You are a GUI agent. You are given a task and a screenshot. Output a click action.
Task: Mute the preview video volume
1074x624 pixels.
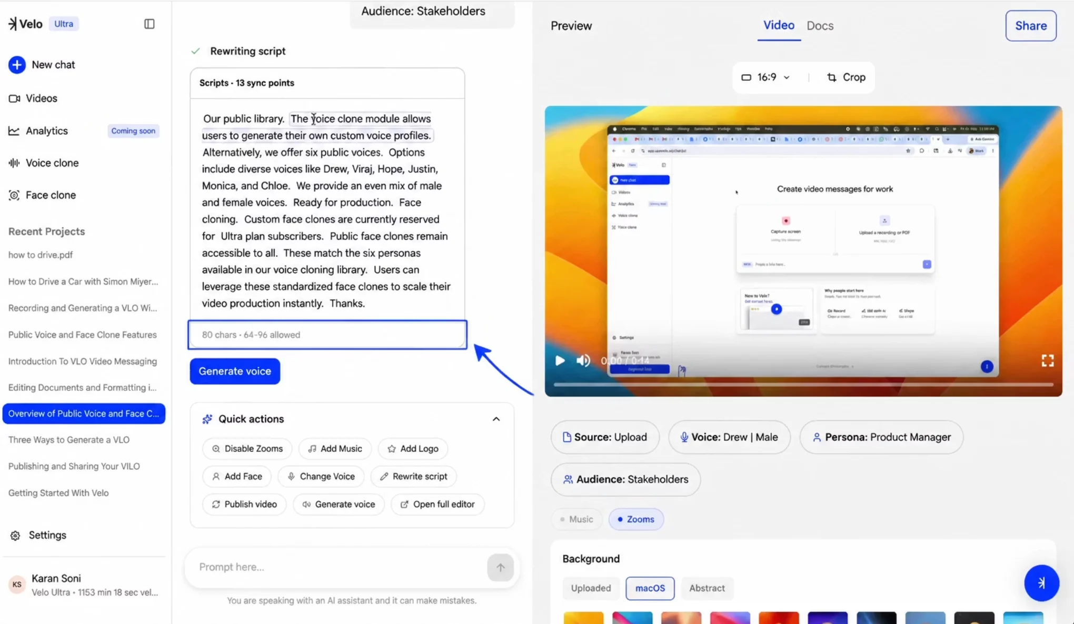tap(583, 360)
